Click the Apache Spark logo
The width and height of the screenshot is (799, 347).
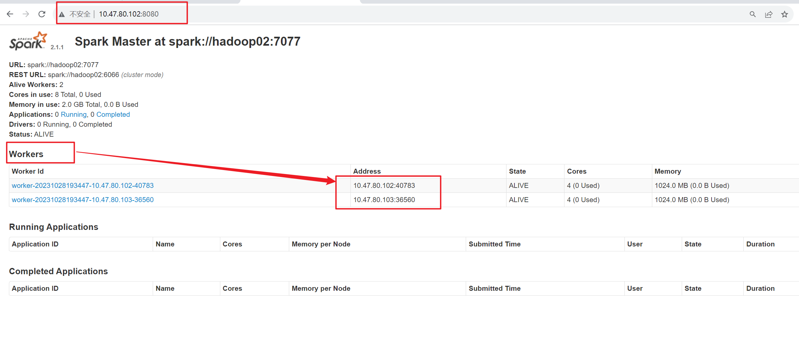(28, 41)
